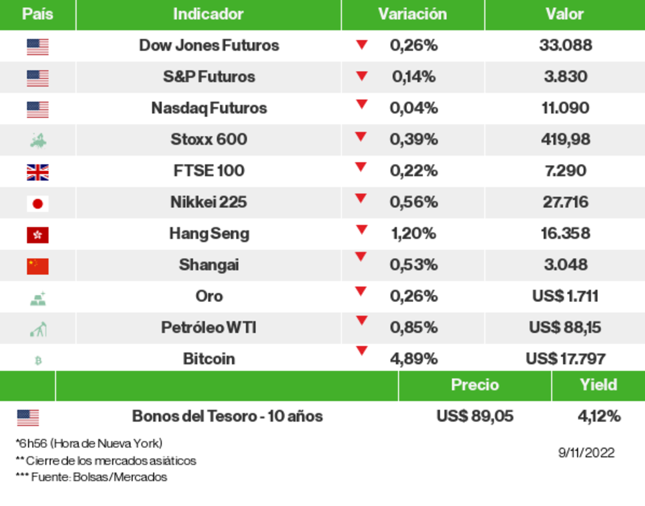Image resolution: width=645 pixels, height=506 pixels.
Task: Click the oil pump icon beside Petróleo WTI
Action: click(x=37, y=330)
